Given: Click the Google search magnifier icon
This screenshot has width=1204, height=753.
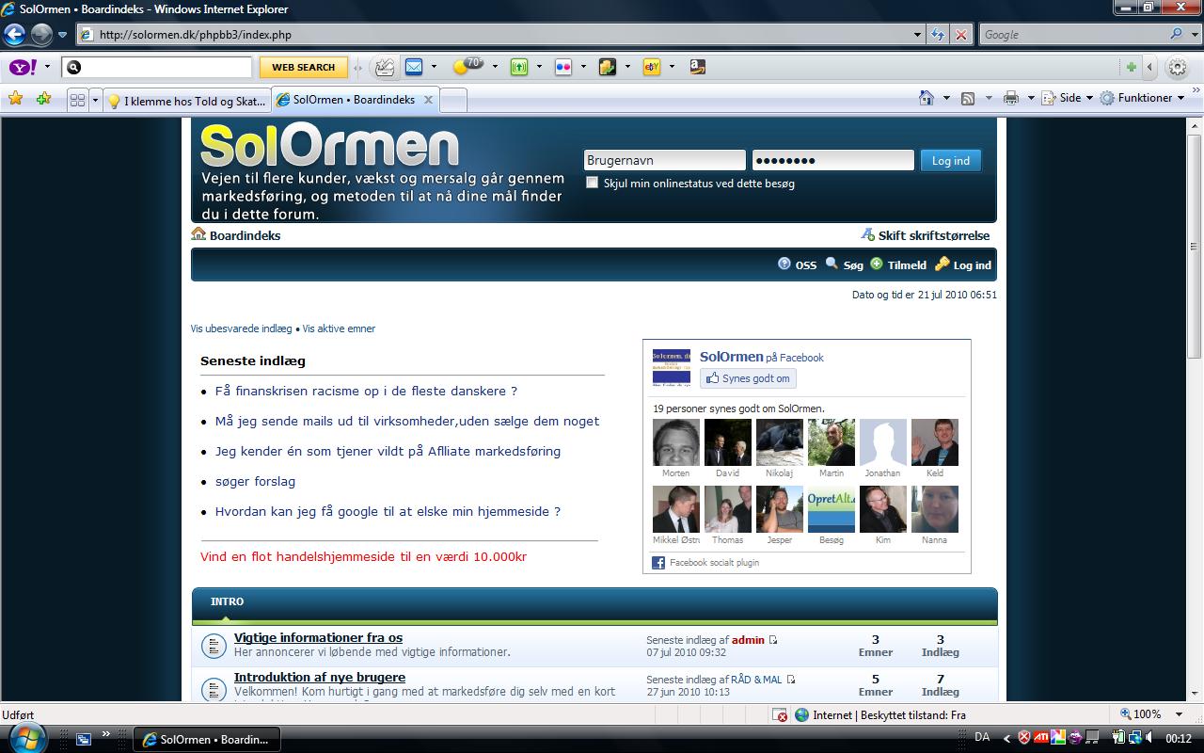Looking at the screenshot, I should click(1176, 34).
